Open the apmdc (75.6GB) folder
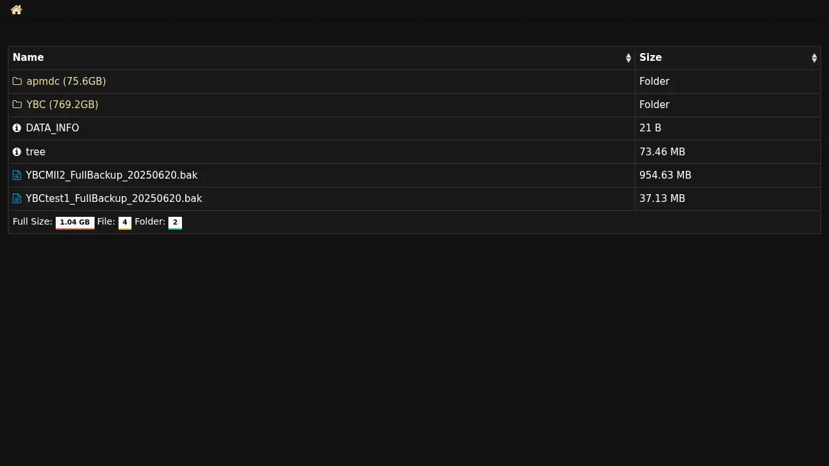The image size is (829, 466). tap(66, 82)
